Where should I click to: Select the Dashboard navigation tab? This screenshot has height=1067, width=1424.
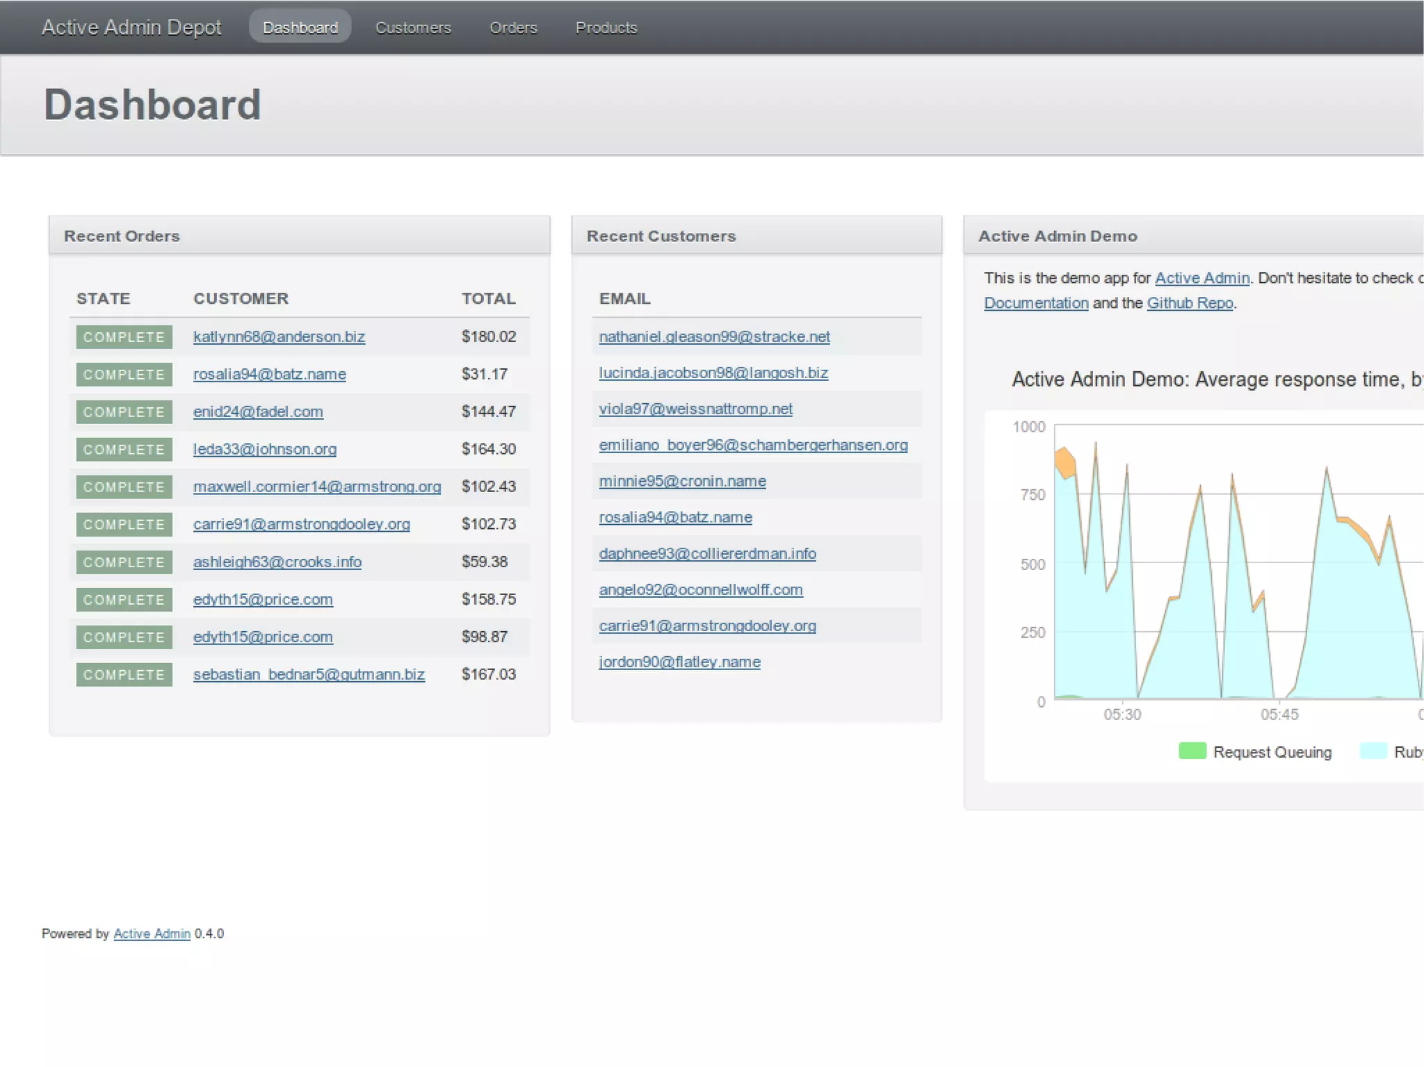point(300,28)
